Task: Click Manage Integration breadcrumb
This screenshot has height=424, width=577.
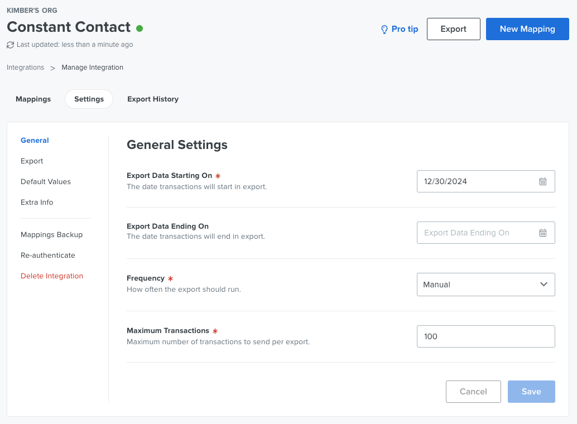Action: [93, 68]
